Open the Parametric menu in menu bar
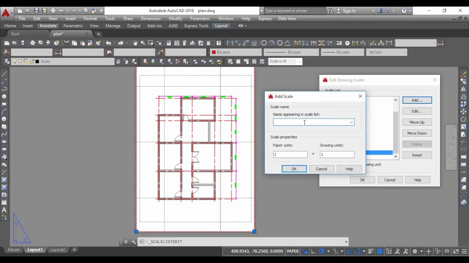The height and width of the screenshot is (263, 469). click(200, 19)
